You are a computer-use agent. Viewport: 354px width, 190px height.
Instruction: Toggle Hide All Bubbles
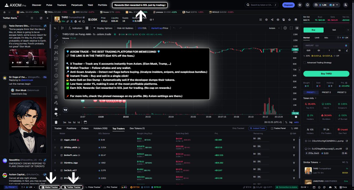tap(125, 28)
